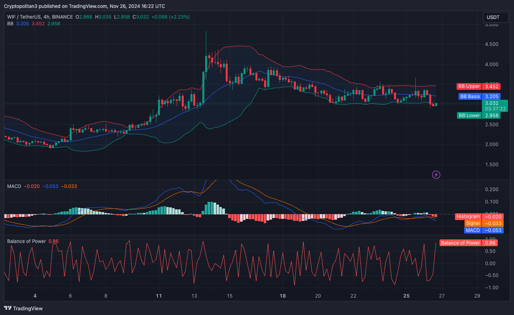Viewport: 514px width, 315px height.
Task: Click the 1.500 price axis label
Action: click(491, 165)
